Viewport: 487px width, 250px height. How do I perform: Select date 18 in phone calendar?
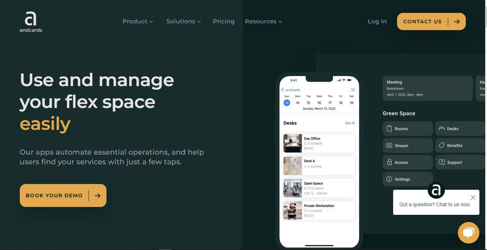(x=341, y=103)
